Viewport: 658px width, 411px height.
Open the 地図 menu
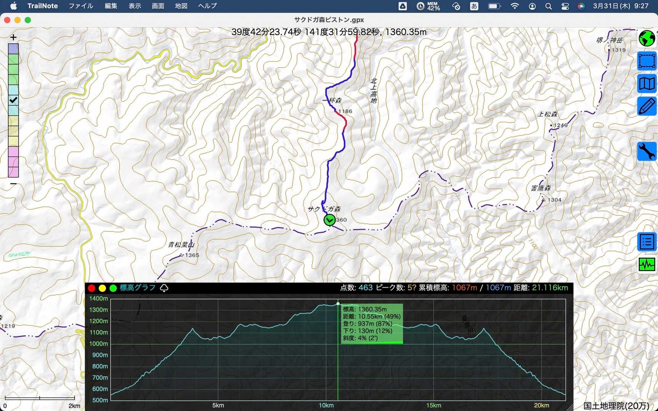[x=181, y=6]
